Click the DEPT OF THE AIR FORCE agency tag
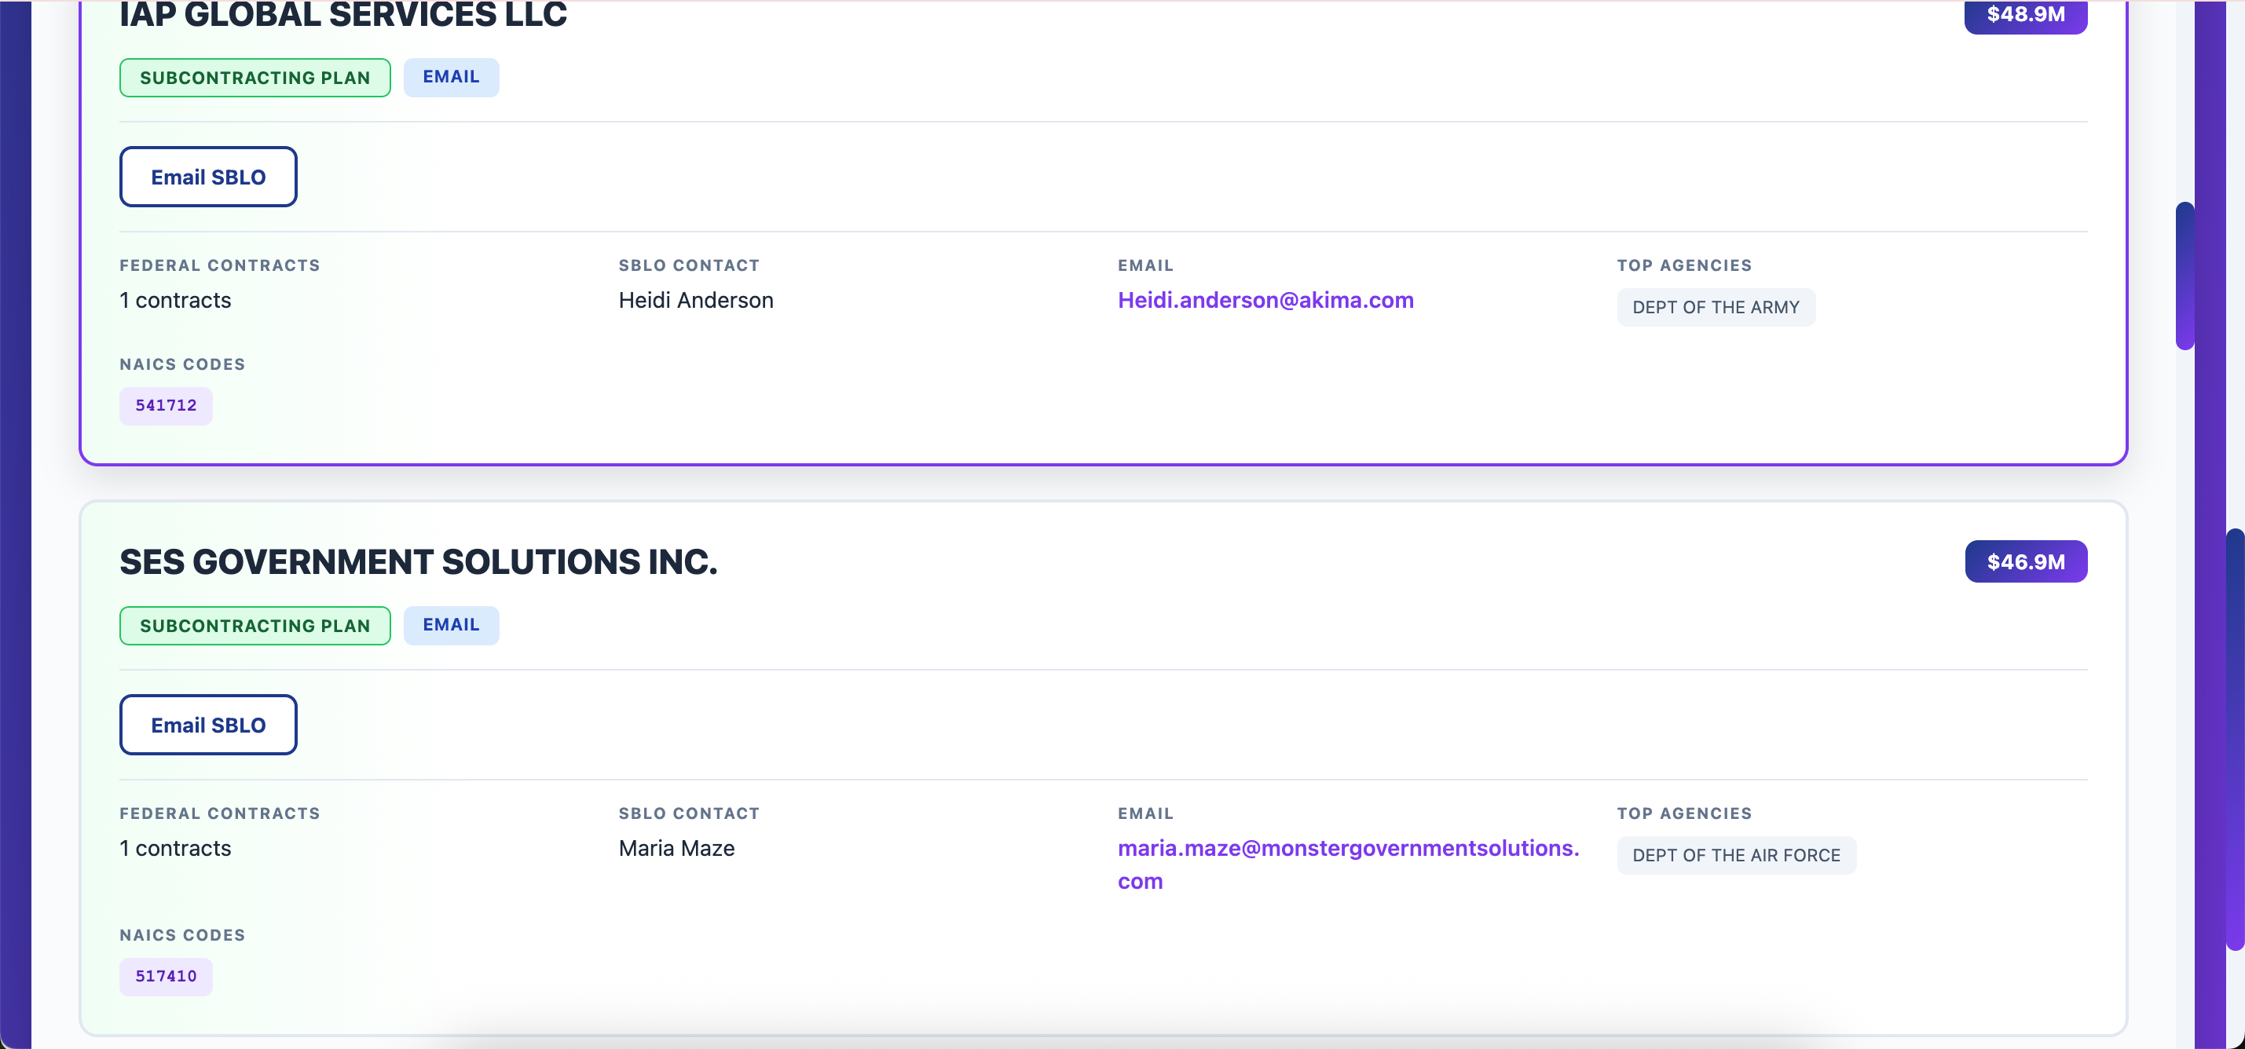Viewport: 2245px width, 1049px height. click(x=1735, y=855)
